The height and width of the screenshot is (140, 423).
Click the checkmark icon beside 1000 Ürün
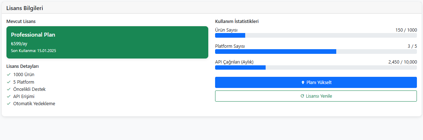click(x=9, y=74)
